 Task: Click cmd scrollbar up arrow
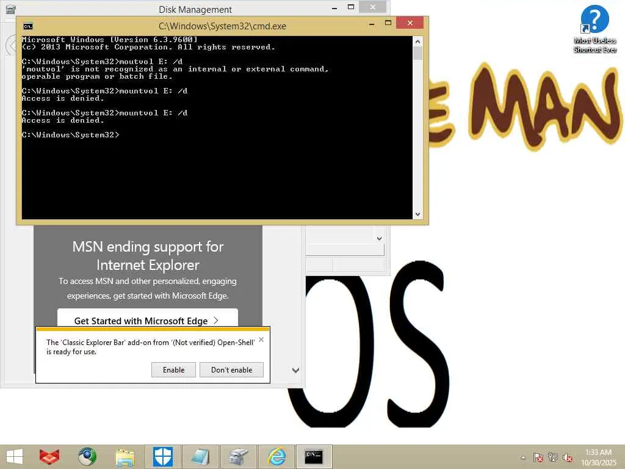pyautogui.click(x=417, y=42)
